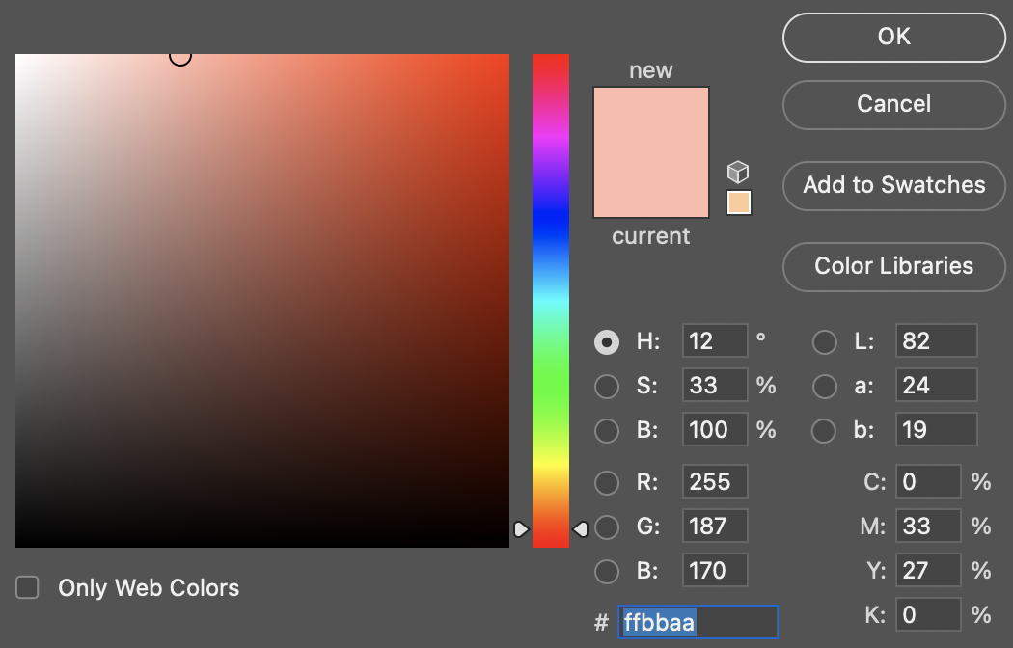Select the R (Red) radio button
Screen dimensions: 1013x648
coord(608,481)
